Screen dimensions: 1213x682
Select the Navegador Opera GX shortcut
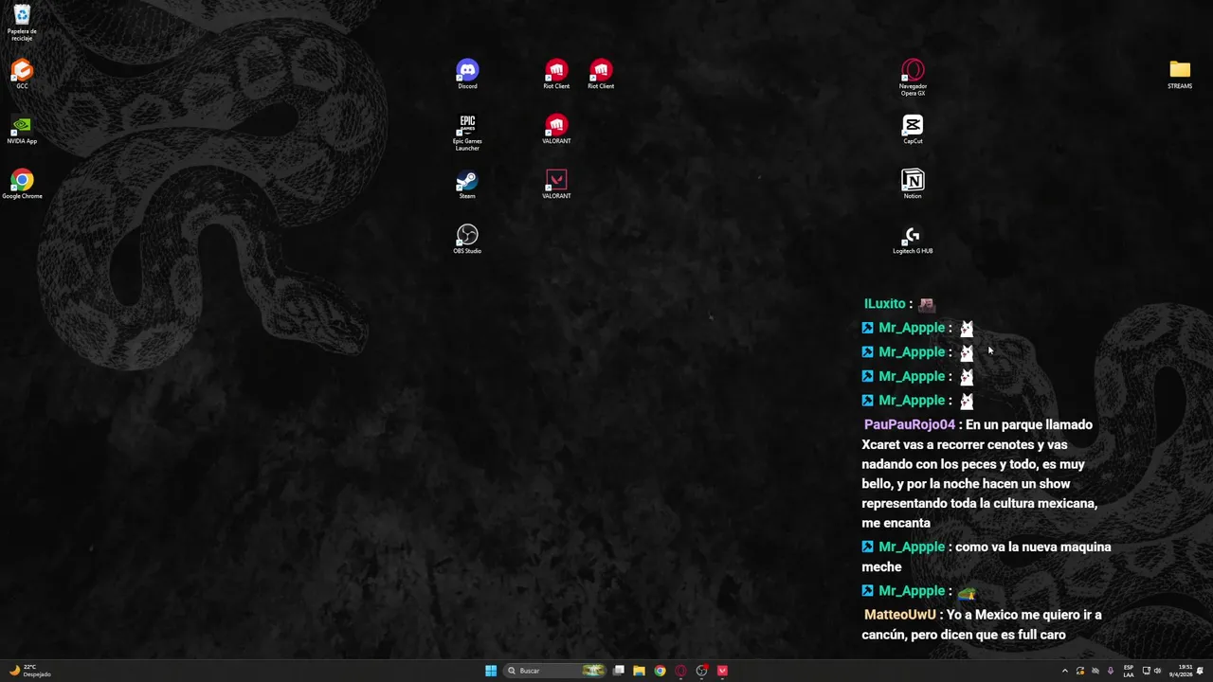coord(913,78)
